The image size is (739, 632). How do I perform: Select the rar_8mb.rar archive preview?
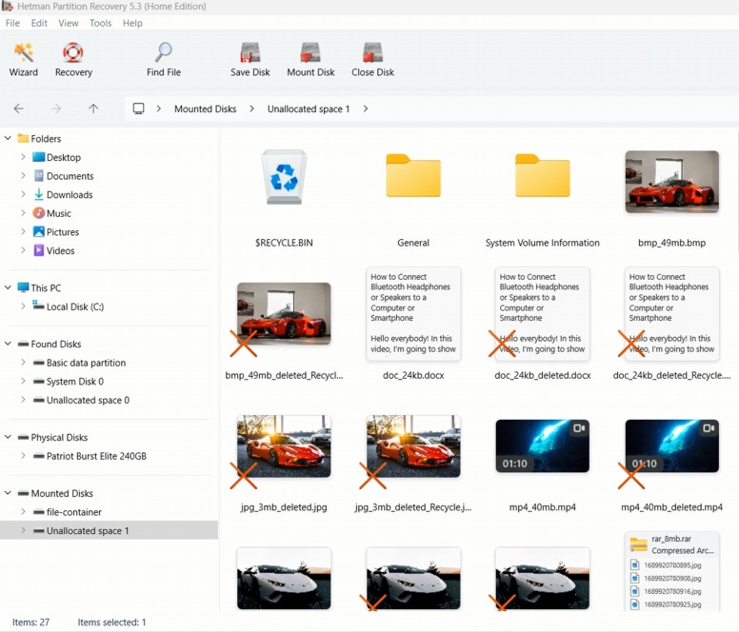[x=671, y=571]
